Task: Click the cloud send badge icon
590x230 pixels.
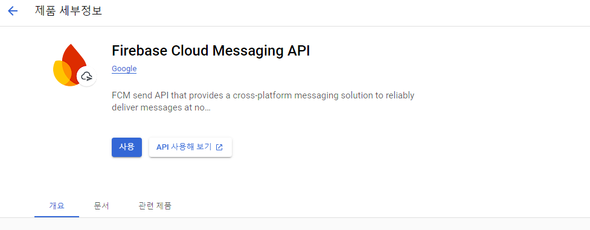Action: tap(87, 77)
